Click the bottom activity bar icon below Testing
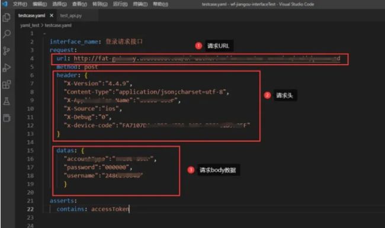The image size is (385, 228). pos(7,118)
